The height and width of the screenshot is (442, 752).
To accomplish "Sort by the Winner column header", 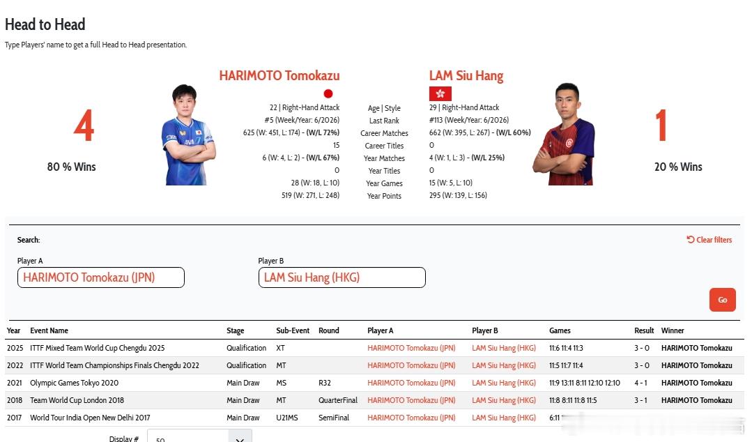I will coord(673,330).
